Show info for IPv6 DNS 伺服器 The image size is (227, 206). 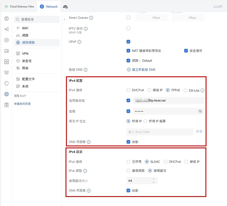(89, 191)
